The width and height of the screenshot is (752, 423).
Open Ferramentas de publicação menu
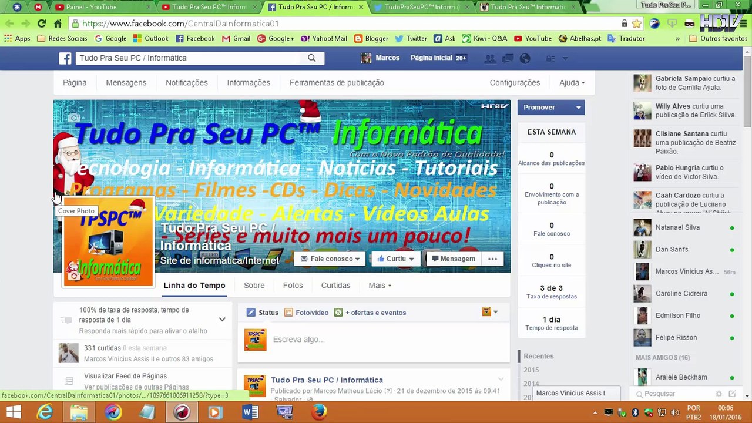(x=337, y=83)
